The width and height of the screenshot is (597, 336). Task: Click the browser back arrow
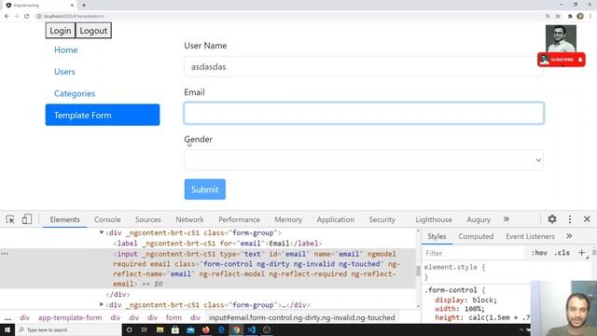7,17
